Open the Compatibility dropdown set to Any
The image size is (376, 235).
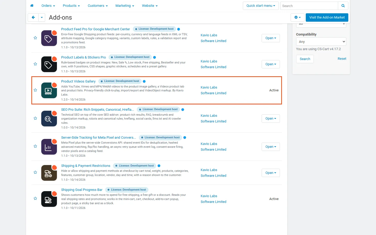[x=321, y=42]
